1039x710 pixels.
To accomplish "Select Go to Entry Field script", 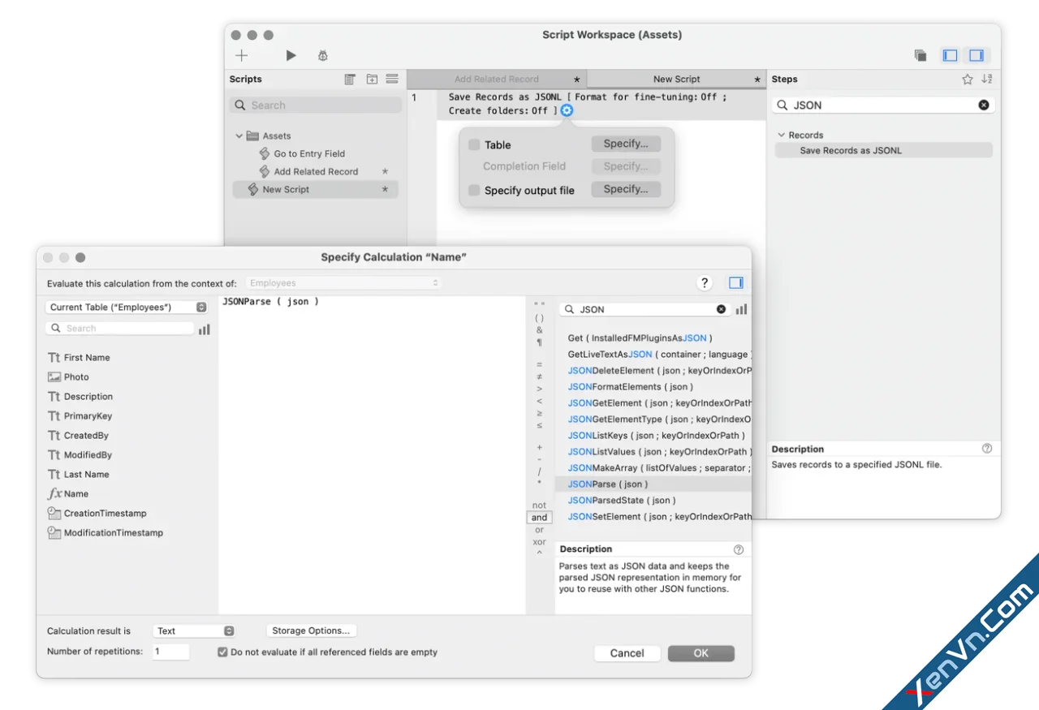I will click(309, 153).
